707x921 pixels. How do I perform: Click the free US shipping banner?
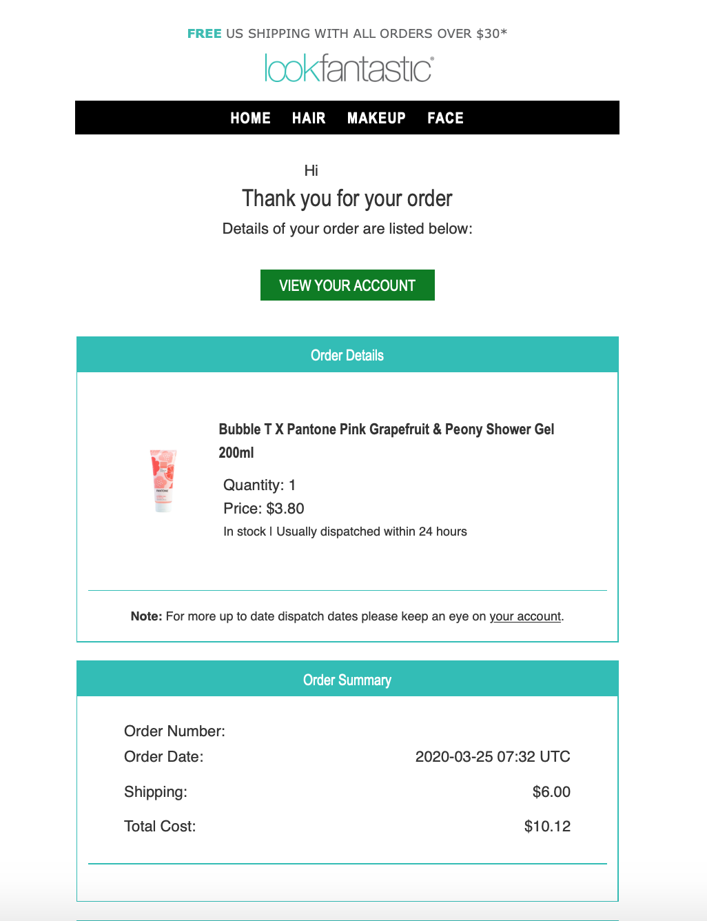coord(347,33)
